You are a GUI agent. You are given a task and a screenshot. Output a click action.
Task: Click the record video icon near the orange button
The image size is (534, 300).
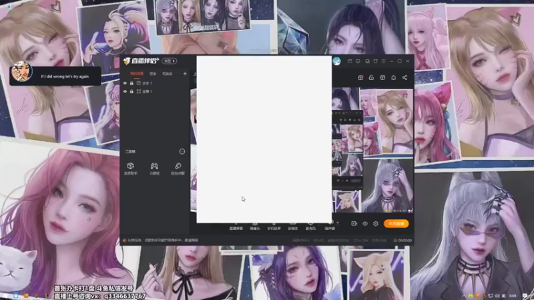[x=354, y=223]
